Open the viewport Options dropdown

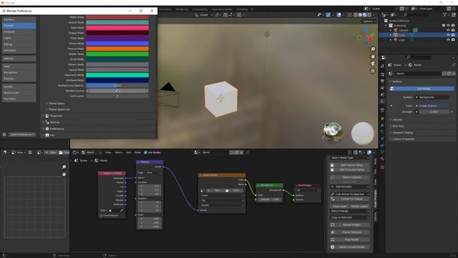(x=369, y=21)
